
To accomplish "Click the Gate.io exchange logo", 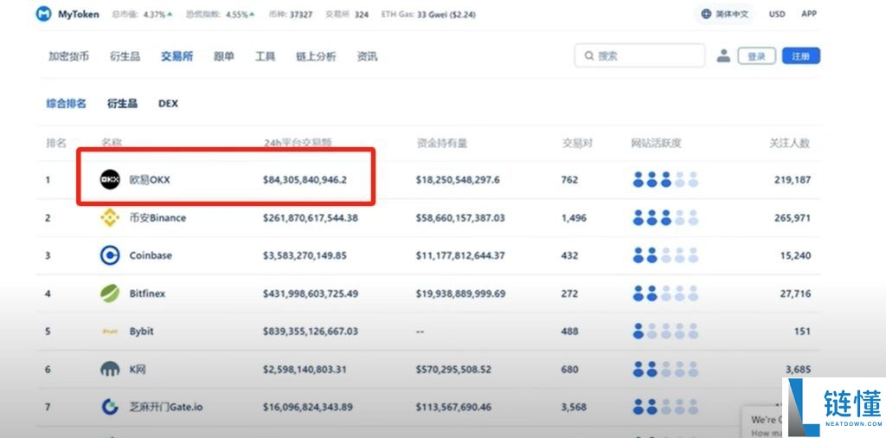I will click(x=110, y=407).
